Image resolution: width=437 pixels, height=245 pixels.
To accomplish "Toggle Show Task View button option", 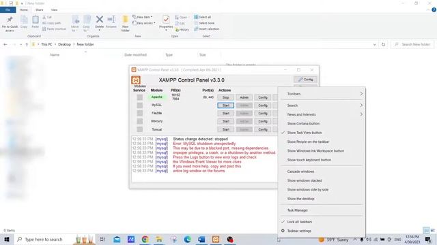I will (322, 133).
